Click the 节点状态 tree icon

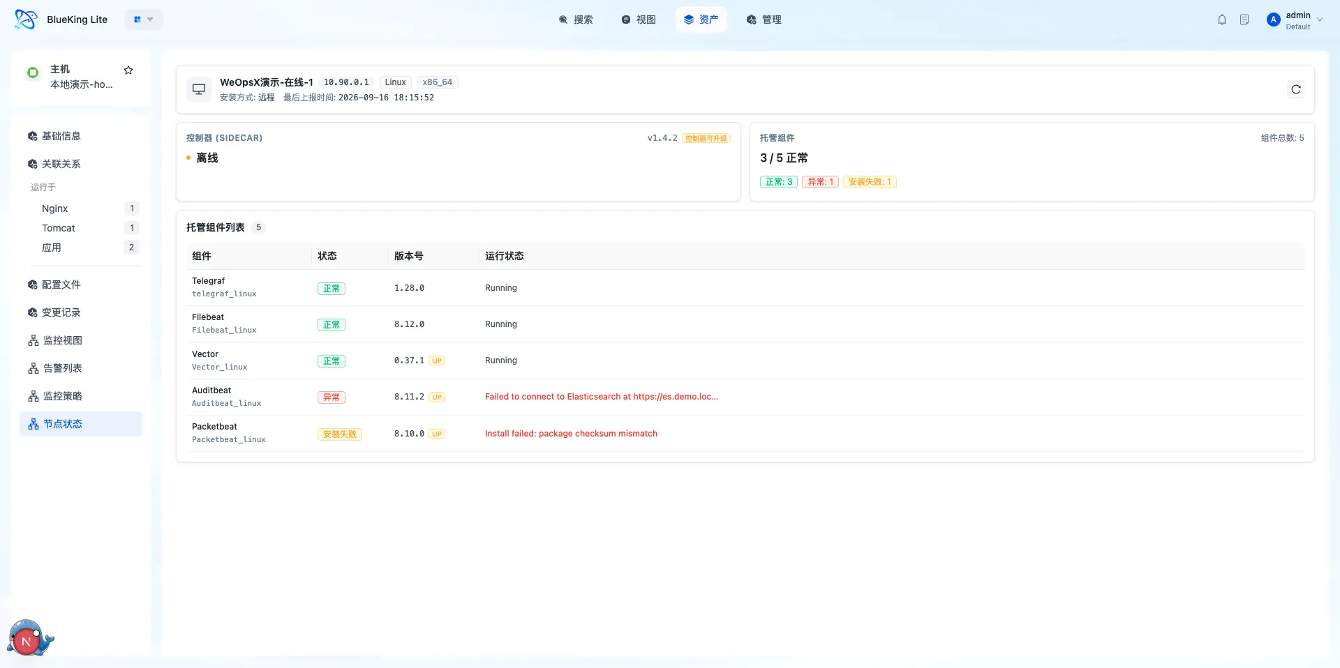(33, 424)
